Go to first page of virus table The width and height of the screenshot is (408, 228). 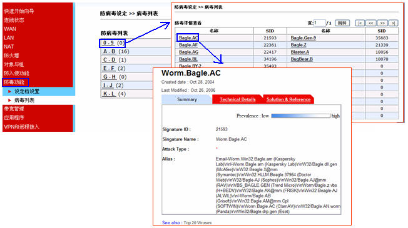[360, 23]
